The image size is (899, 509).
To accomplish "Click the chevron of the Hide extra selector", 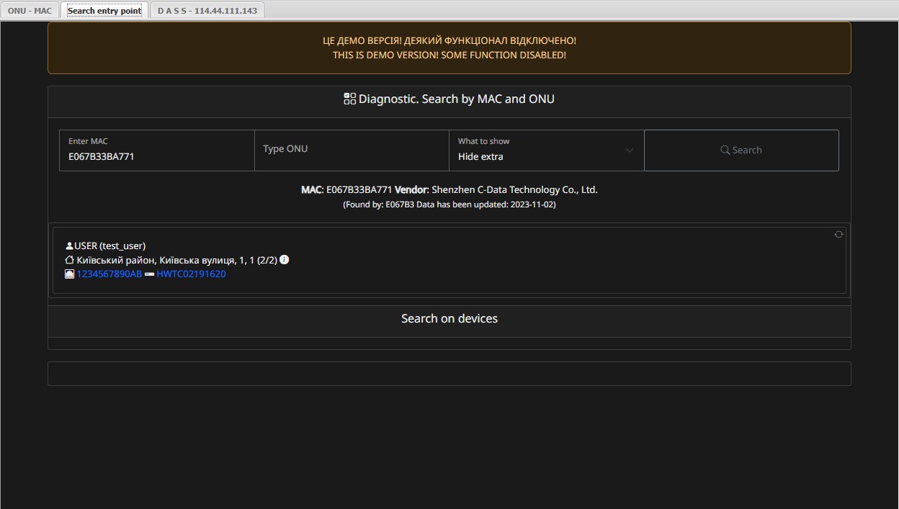I will tap(629, 150).
